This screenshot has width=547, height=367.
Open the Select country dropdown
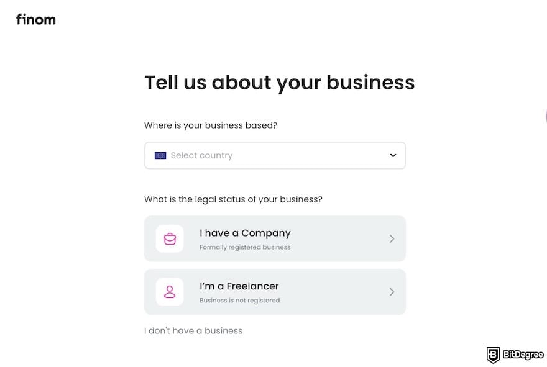click(275, 155)
